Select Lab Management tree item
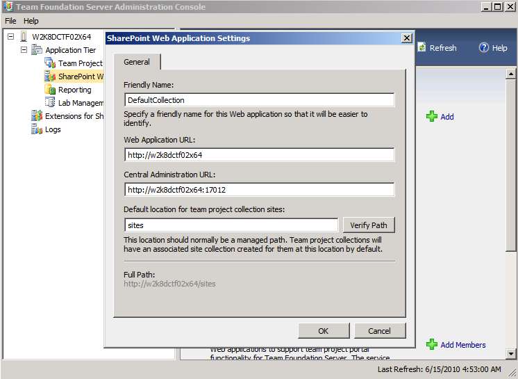This screenshot has width=518, height=379. click(x=81, y=103)
